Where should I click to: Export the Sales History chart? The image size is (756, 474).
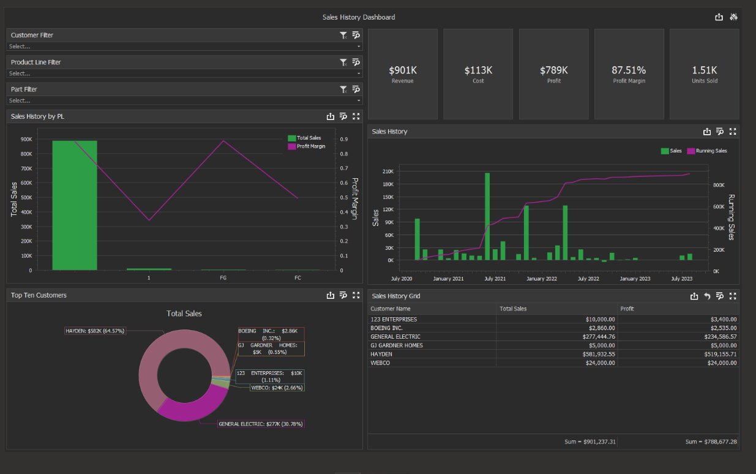(707, 132)
